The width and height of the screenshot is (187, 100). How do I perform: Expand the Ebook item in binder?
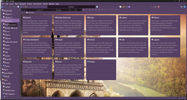(2, 76)
